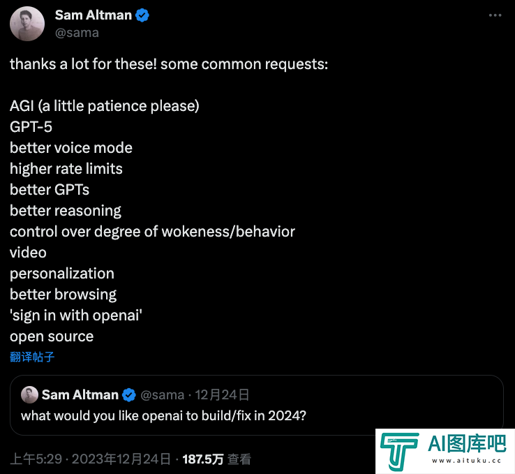Click the AI图库吧 watermark logo icon
Screen dimensions: 515x474
coord(399,452)
